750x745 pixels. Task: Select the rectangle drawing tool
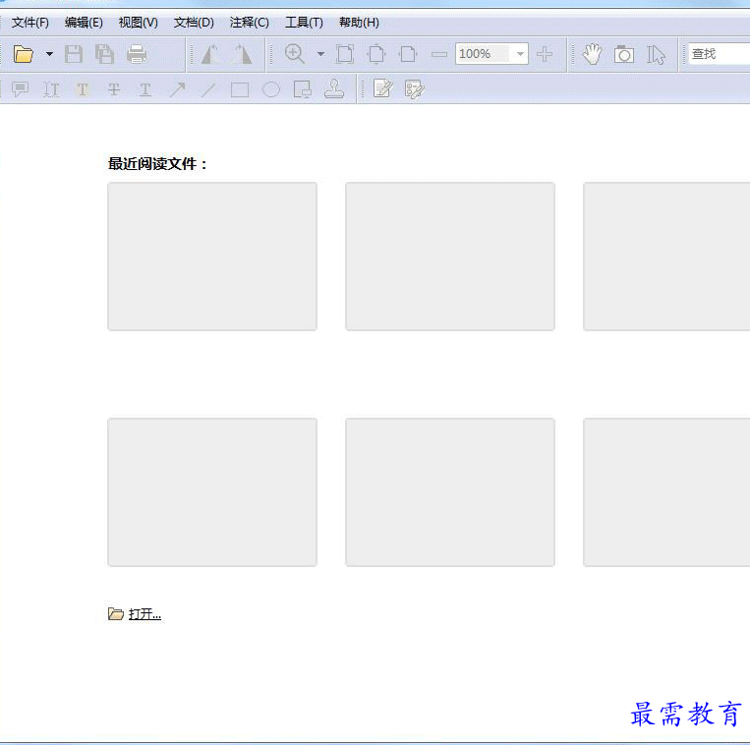(x=240, y=89)
